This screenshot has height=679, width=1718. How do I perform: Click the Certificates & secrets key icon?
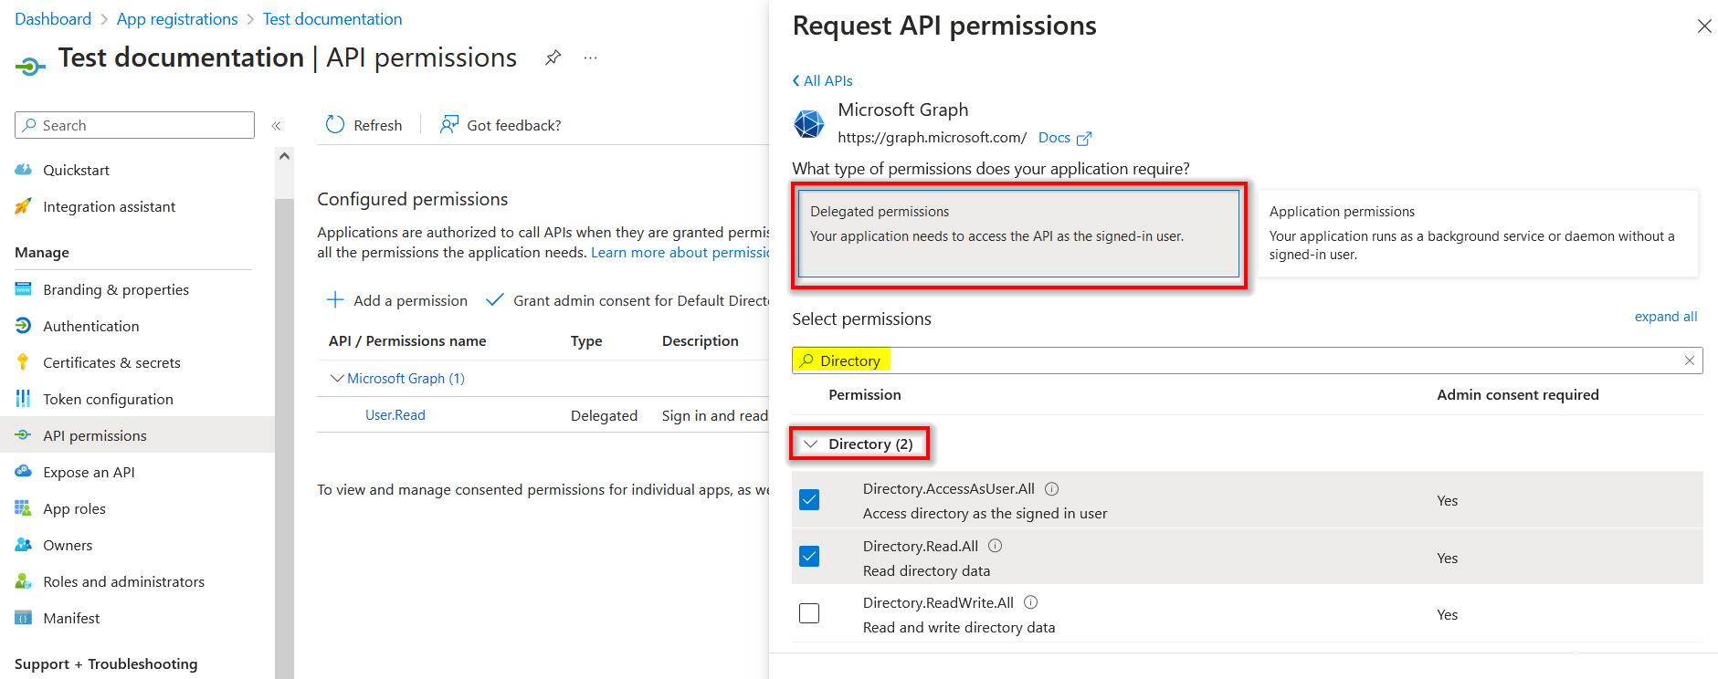pos(24,362)
